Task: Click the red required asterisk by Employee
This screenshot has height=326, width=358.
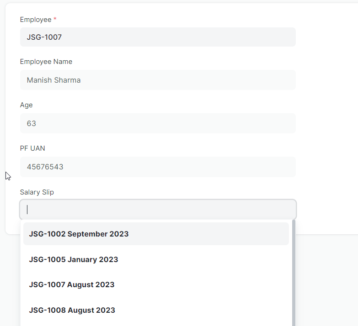Action: [55, 19]
